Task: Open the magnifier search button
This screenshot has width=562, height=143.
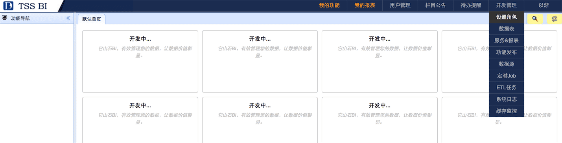Action: (x=535, y=18)
